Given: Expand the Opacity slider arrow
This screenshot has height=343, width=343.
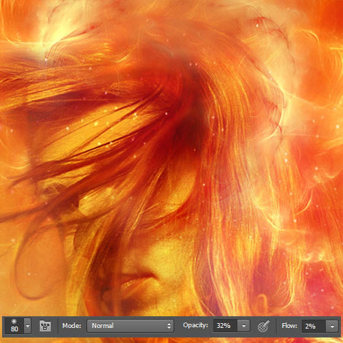Looking at the screenshot, I should (244, 326).
